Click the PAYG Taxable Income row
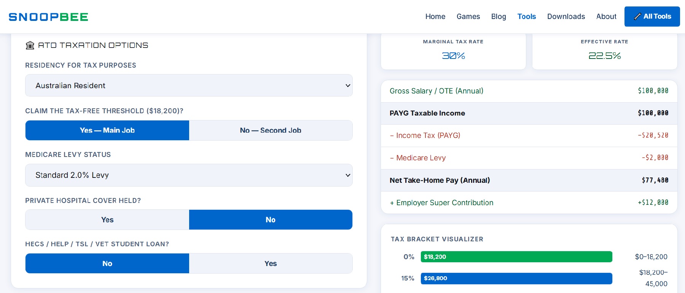Viewport: 685px width, 293px height. click(529, 113)
